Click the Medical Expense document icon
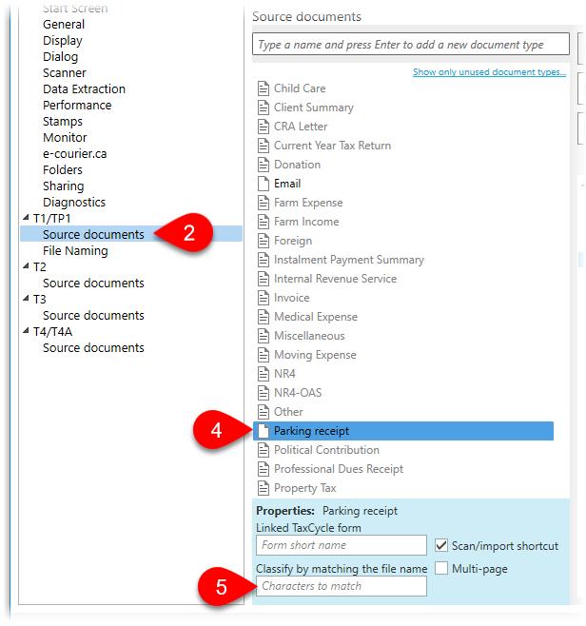This screenshot has width=586, height=626. click(264, 317)
